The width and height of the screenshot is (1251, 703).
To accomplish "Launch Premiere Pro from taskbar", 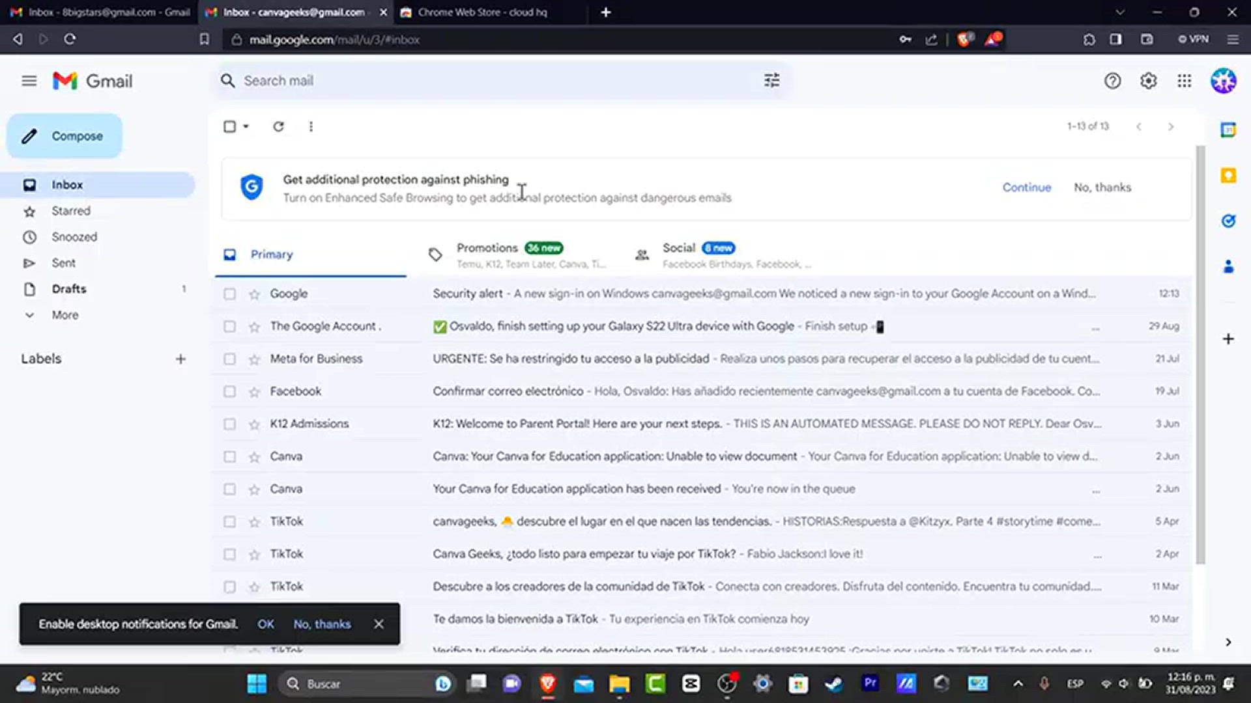I will [870, 683].
